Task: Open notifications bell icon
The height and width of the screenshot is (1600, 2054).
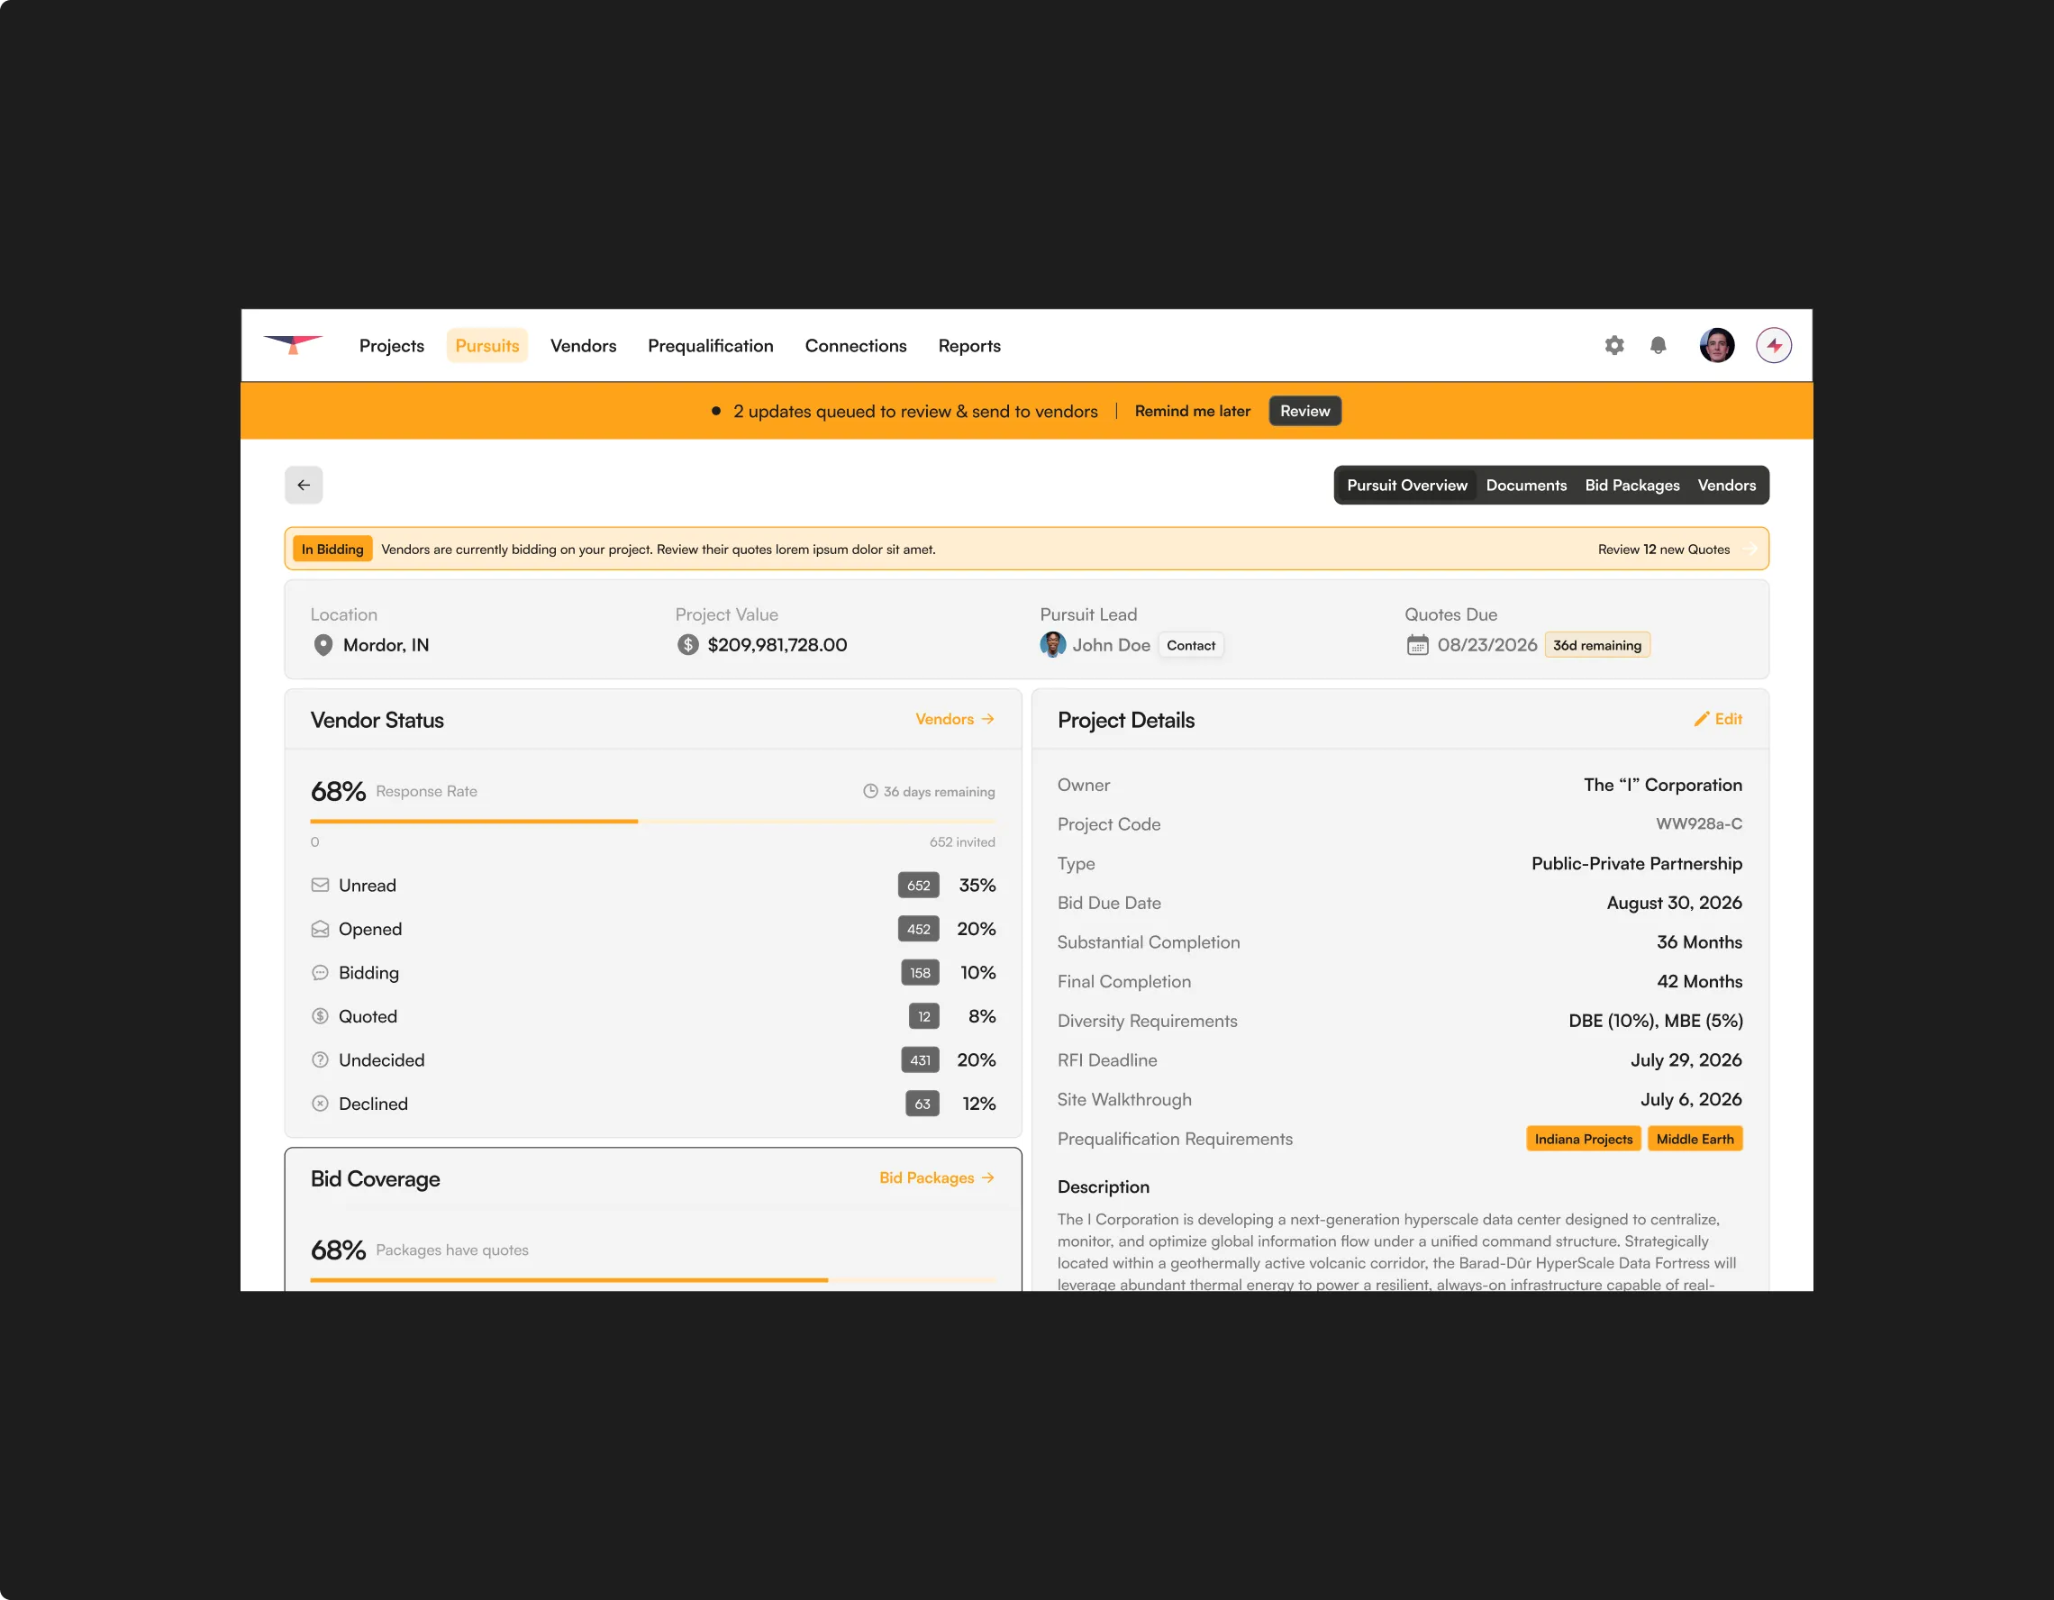Action: click(x=1658, y=345)
